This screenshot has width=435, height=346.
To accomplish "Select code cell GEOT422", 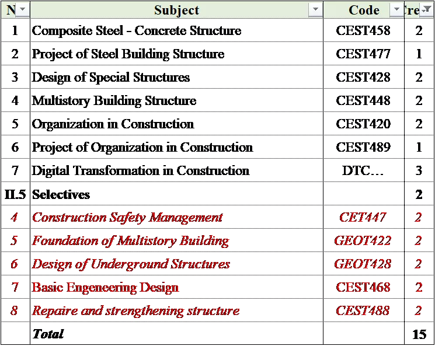I will coord(364,240).
